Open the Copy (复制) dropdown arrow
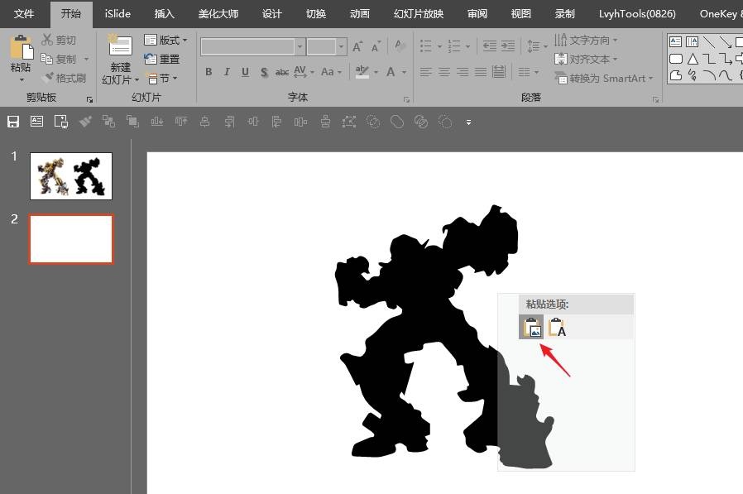Screen dimensions: 743x494 pyautogui.click(x=86, y=60)
